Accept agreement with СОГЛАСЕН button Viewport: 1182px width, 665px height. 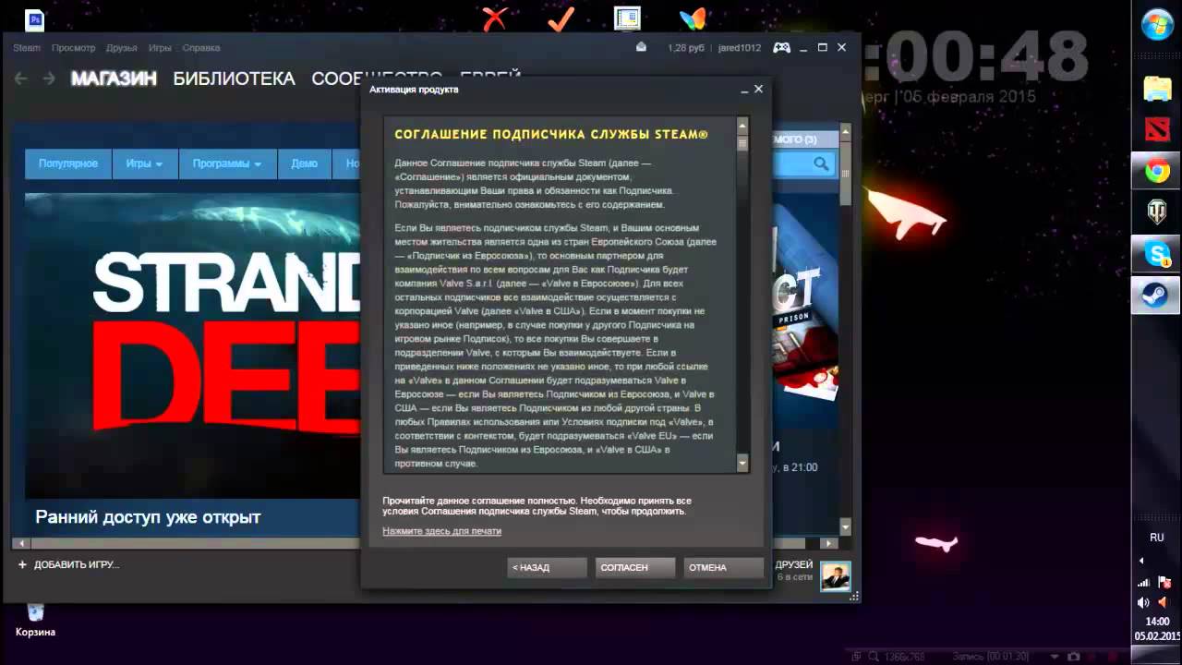point(635,567)
